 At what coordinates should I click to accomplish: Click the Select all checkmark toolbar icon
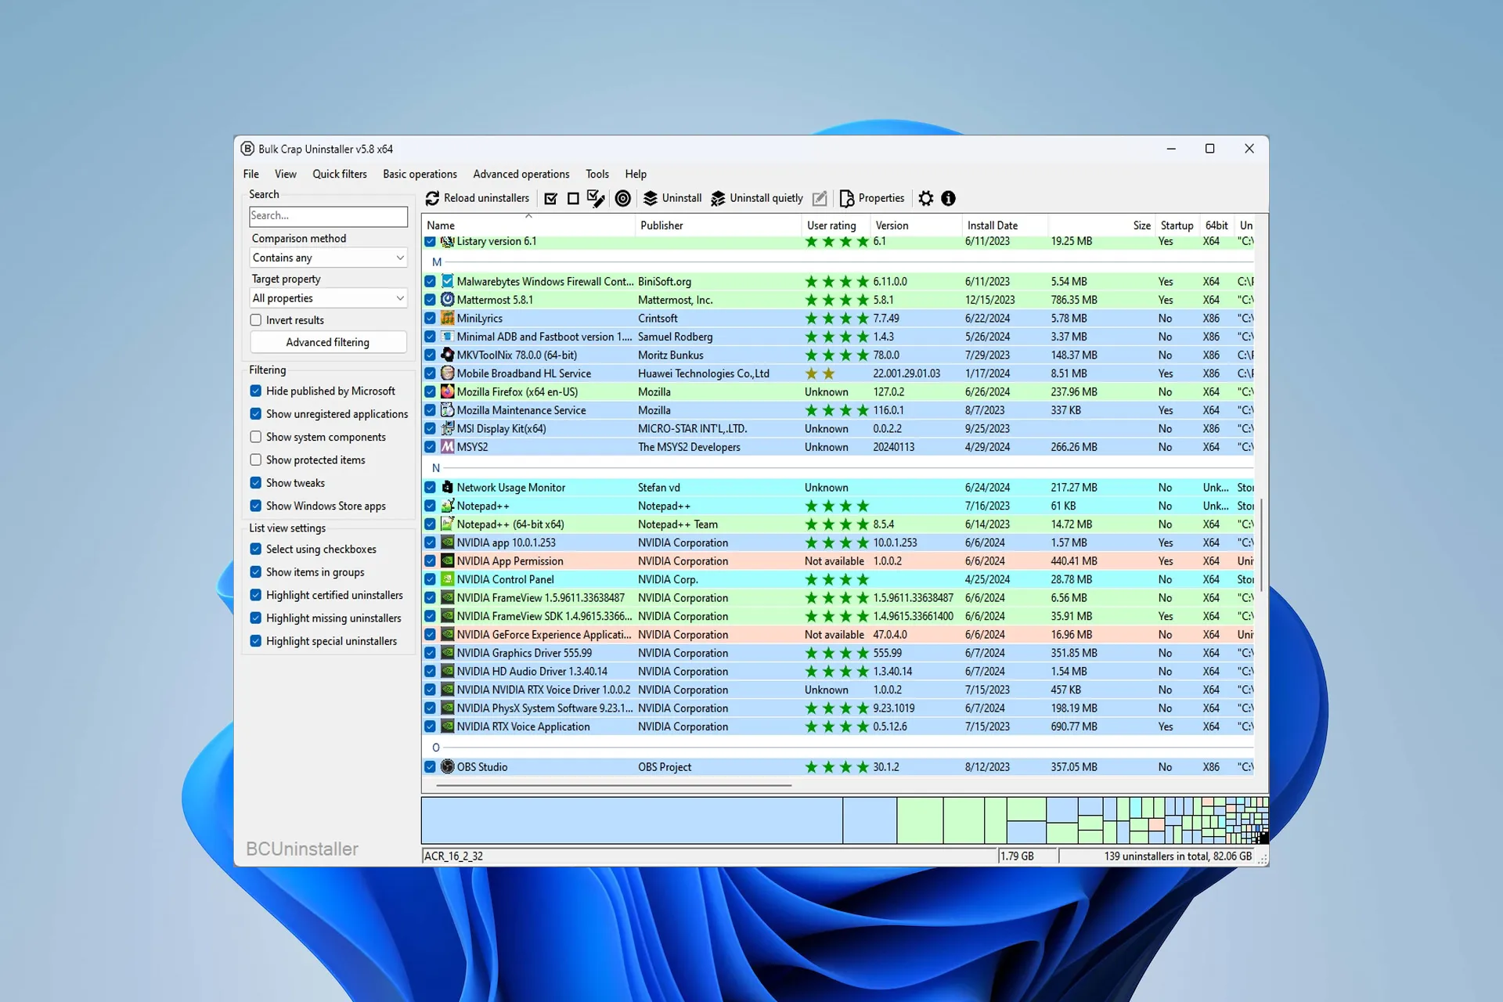tap(551, 199)
